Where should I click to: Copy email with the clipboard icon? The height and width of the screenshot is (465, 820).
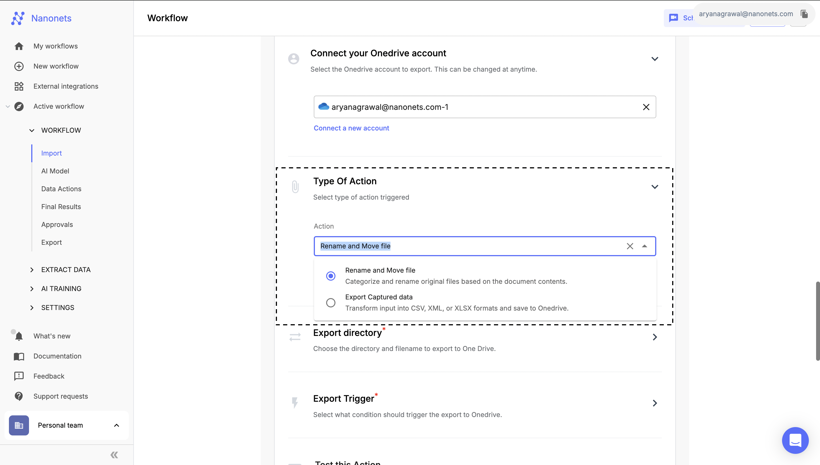(x=804, y=14)
